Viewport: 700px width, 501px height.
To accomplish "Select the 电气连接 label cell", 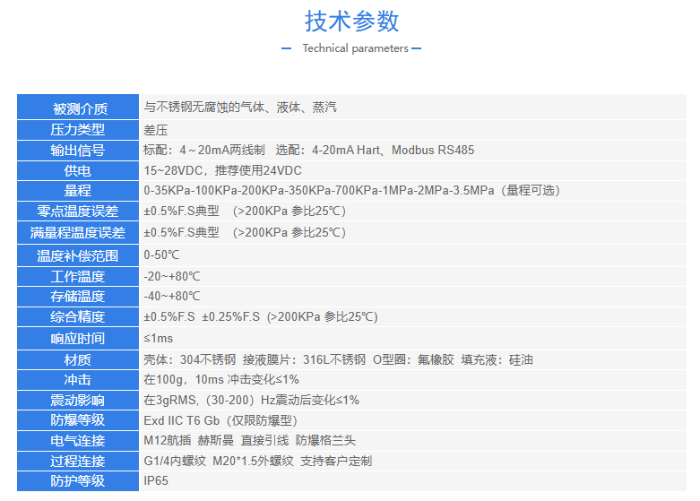I will coord(78,440).
